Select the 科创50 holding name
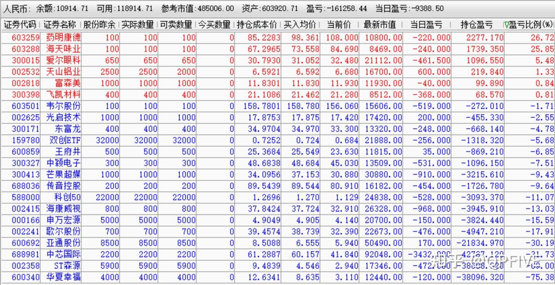 (x=67, y=197)
